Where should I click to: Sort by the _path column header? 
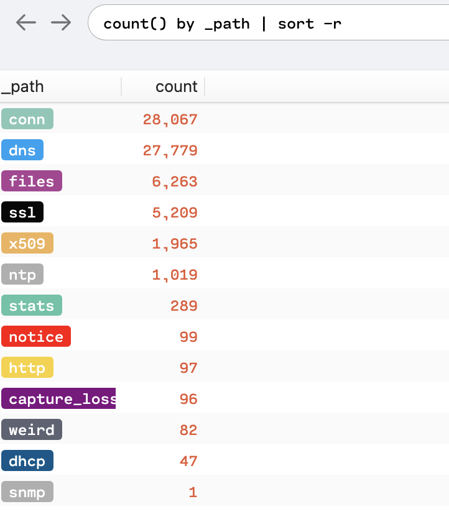(23, 86)
